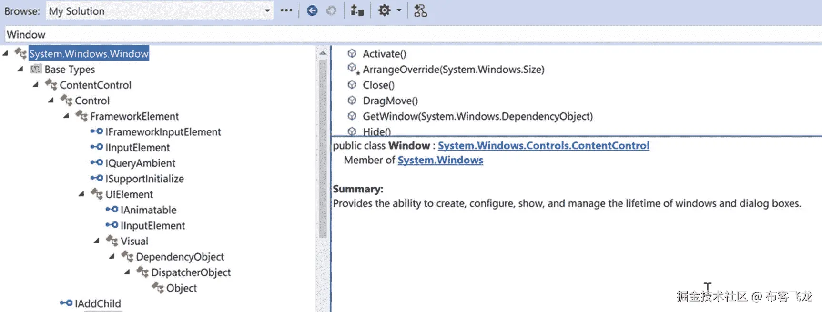This screenshot has width=822, height=312.
Task: Collapse the System.Windows.Window node
Action: click(x=5, y=53)
